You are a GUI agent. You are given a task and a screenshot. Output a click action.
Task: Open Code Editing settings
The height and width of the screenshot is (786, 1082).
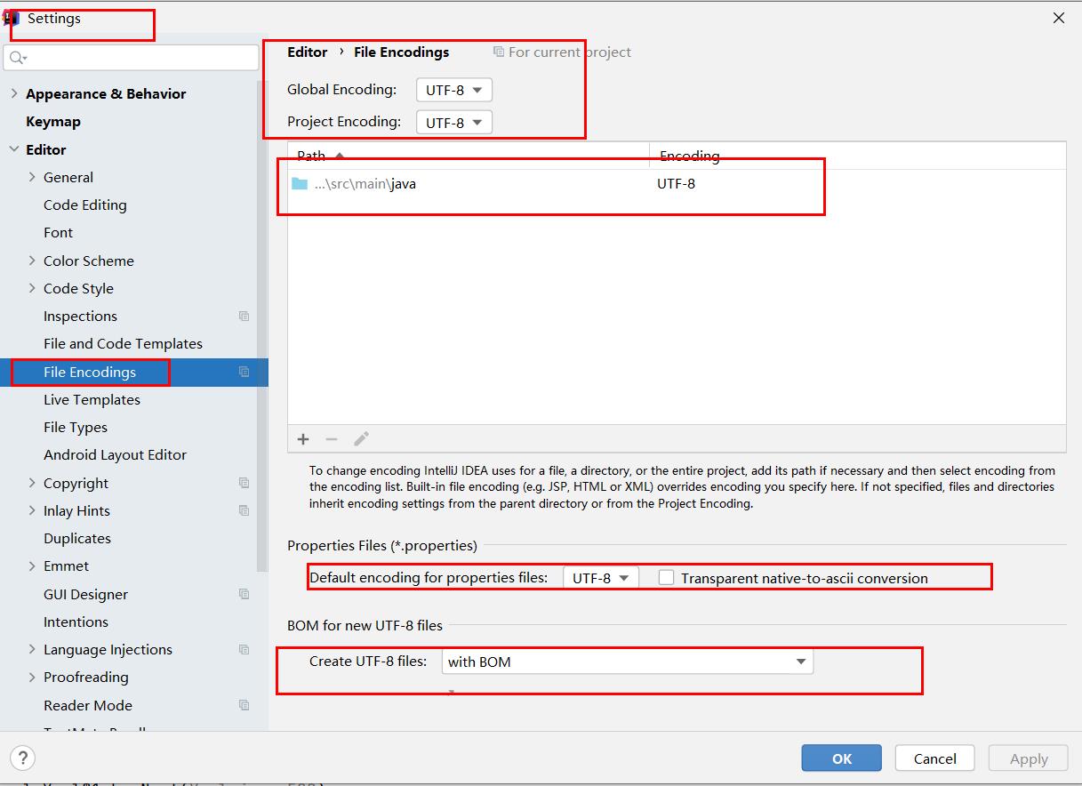click(85, 205)
